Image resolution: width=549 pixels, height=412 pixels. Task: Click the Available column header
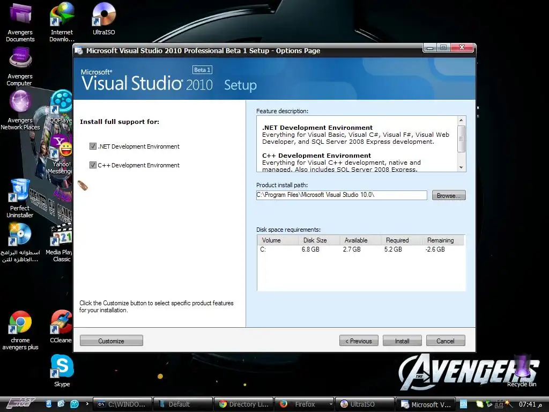tap(361, 240)
